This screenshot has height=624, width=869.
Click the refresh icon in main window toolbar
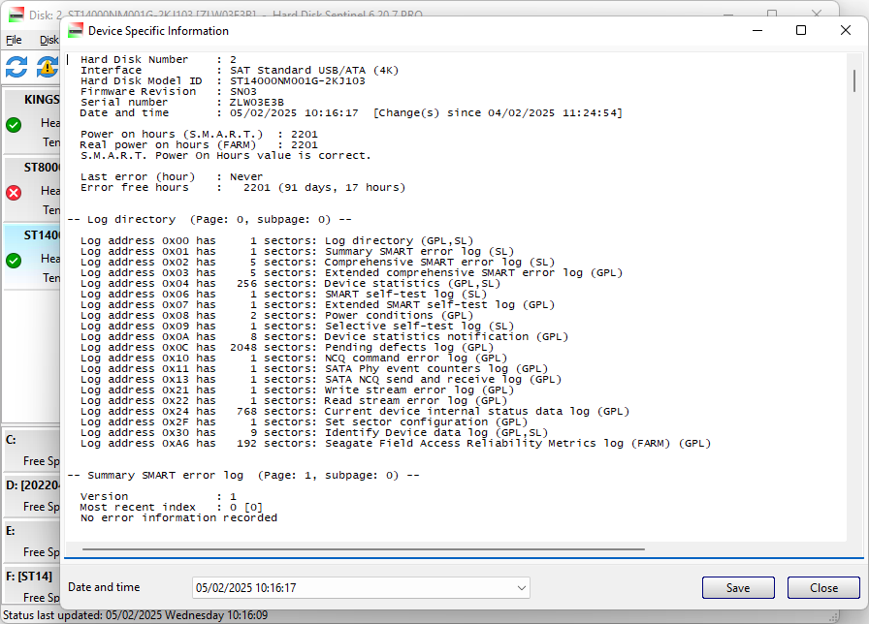[x=16, y=67]
